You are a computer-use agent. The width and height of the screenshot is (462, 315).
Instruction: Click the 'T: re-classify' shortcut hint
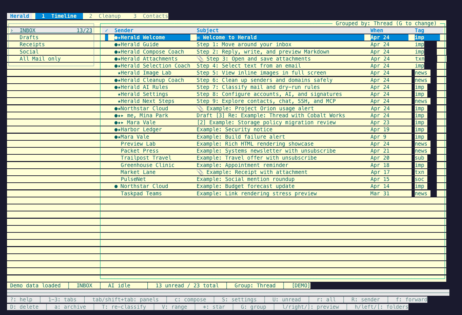click(x=124, y=307)
